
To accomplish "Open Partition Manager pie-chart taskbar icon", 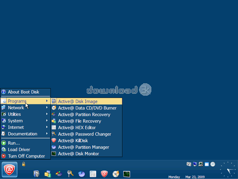I will [x=81, y=174].
